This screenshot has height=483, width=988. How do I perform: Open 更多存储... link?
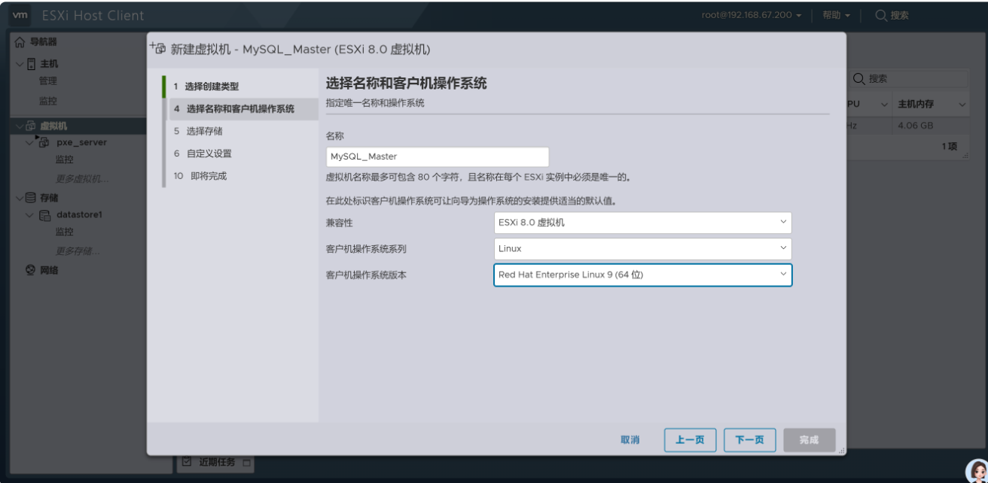point(78,251)
